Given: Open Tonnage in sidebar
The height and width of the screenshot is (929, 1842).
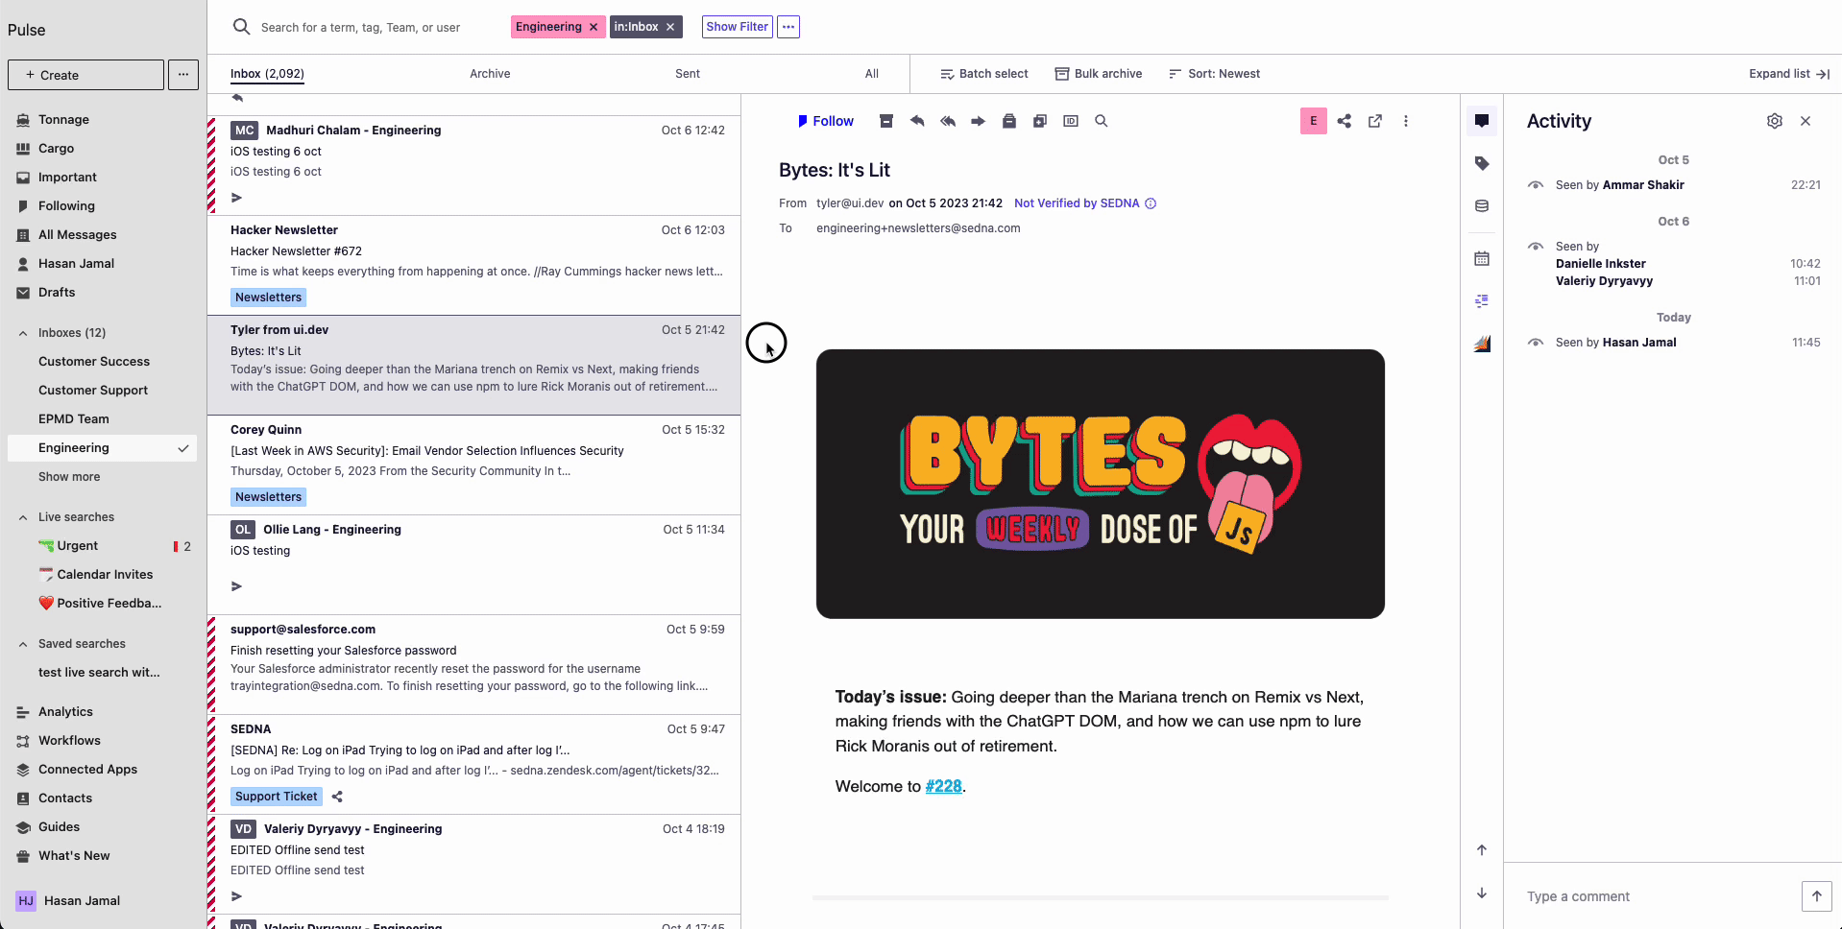Looking at the screenshot, I should pyautogui.click(x=63, y=120).
